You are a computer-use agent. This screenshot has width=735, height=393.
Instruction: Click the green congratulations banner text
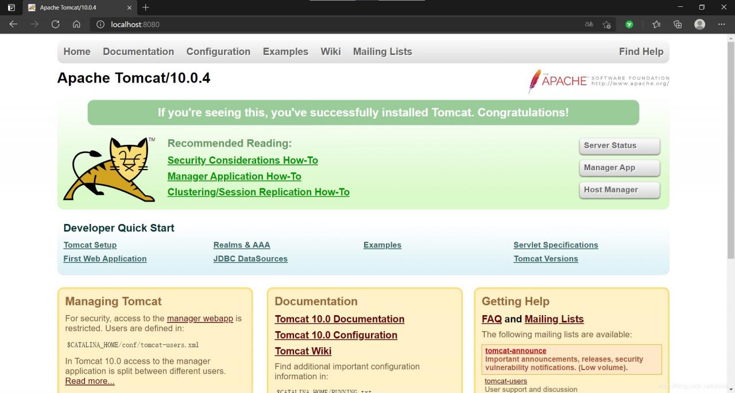tap(363, 112)
